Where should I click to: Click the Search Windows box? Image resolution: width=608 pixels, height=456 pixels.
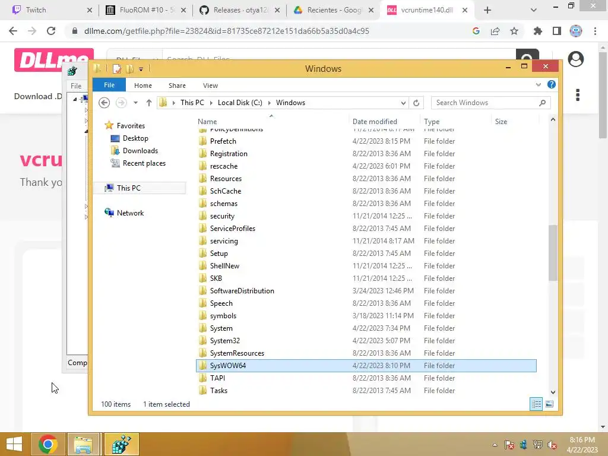[490, 103]
